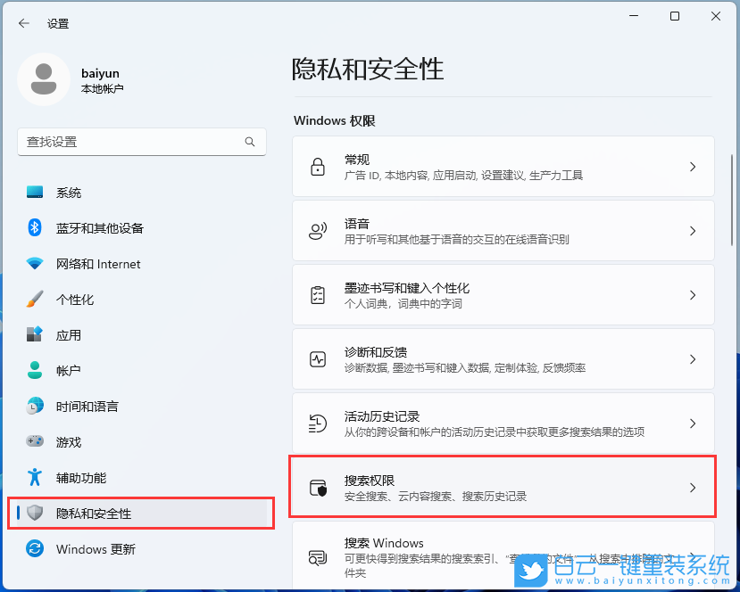Select the 系统 icon in the sidebar
This screenshot has width=740, height=592.
coord(34,192)
